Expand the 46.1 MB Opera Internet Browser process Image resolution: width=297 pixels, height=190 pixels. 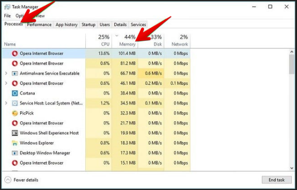point(6,83)
